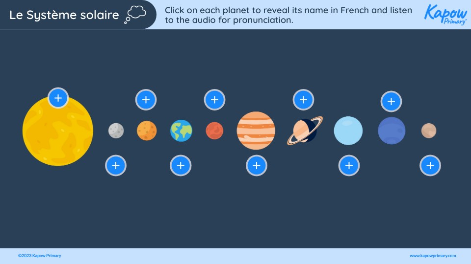
Task: Select the Earth planet icon
Action: click(x=181, y=131)
